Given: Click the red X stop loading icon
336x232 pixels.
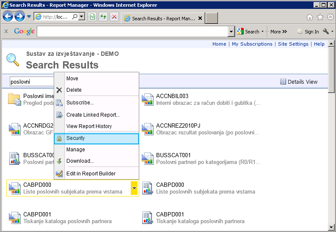Looking at the screenshot, I should coord(114,17).
